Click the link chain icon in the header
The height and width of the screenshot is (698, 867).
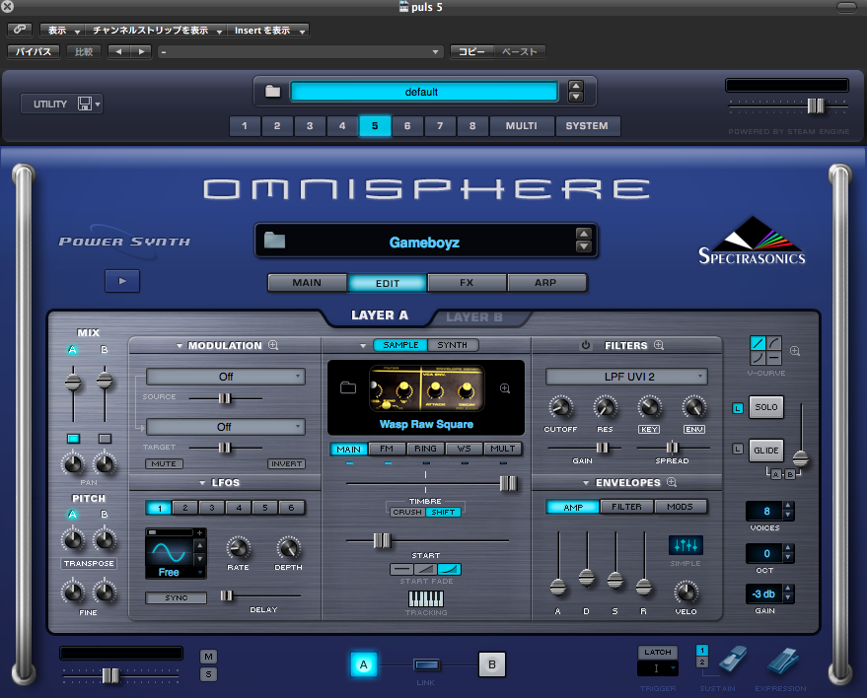pyautogui.click(x=20, y=30)
